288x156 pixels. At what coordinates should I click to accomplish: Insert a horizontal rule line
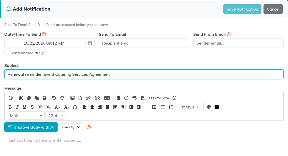pyautogui.click(x=146, y=107)
